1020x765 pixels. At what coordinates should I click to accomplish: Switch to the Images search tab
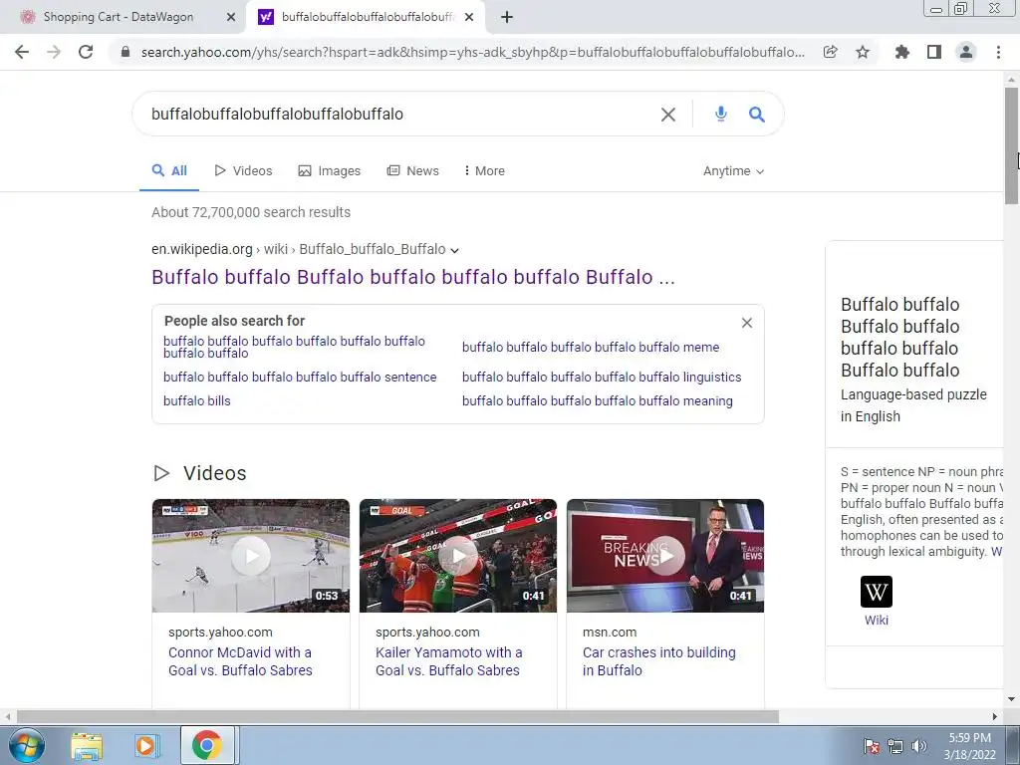tap(329, 171)
